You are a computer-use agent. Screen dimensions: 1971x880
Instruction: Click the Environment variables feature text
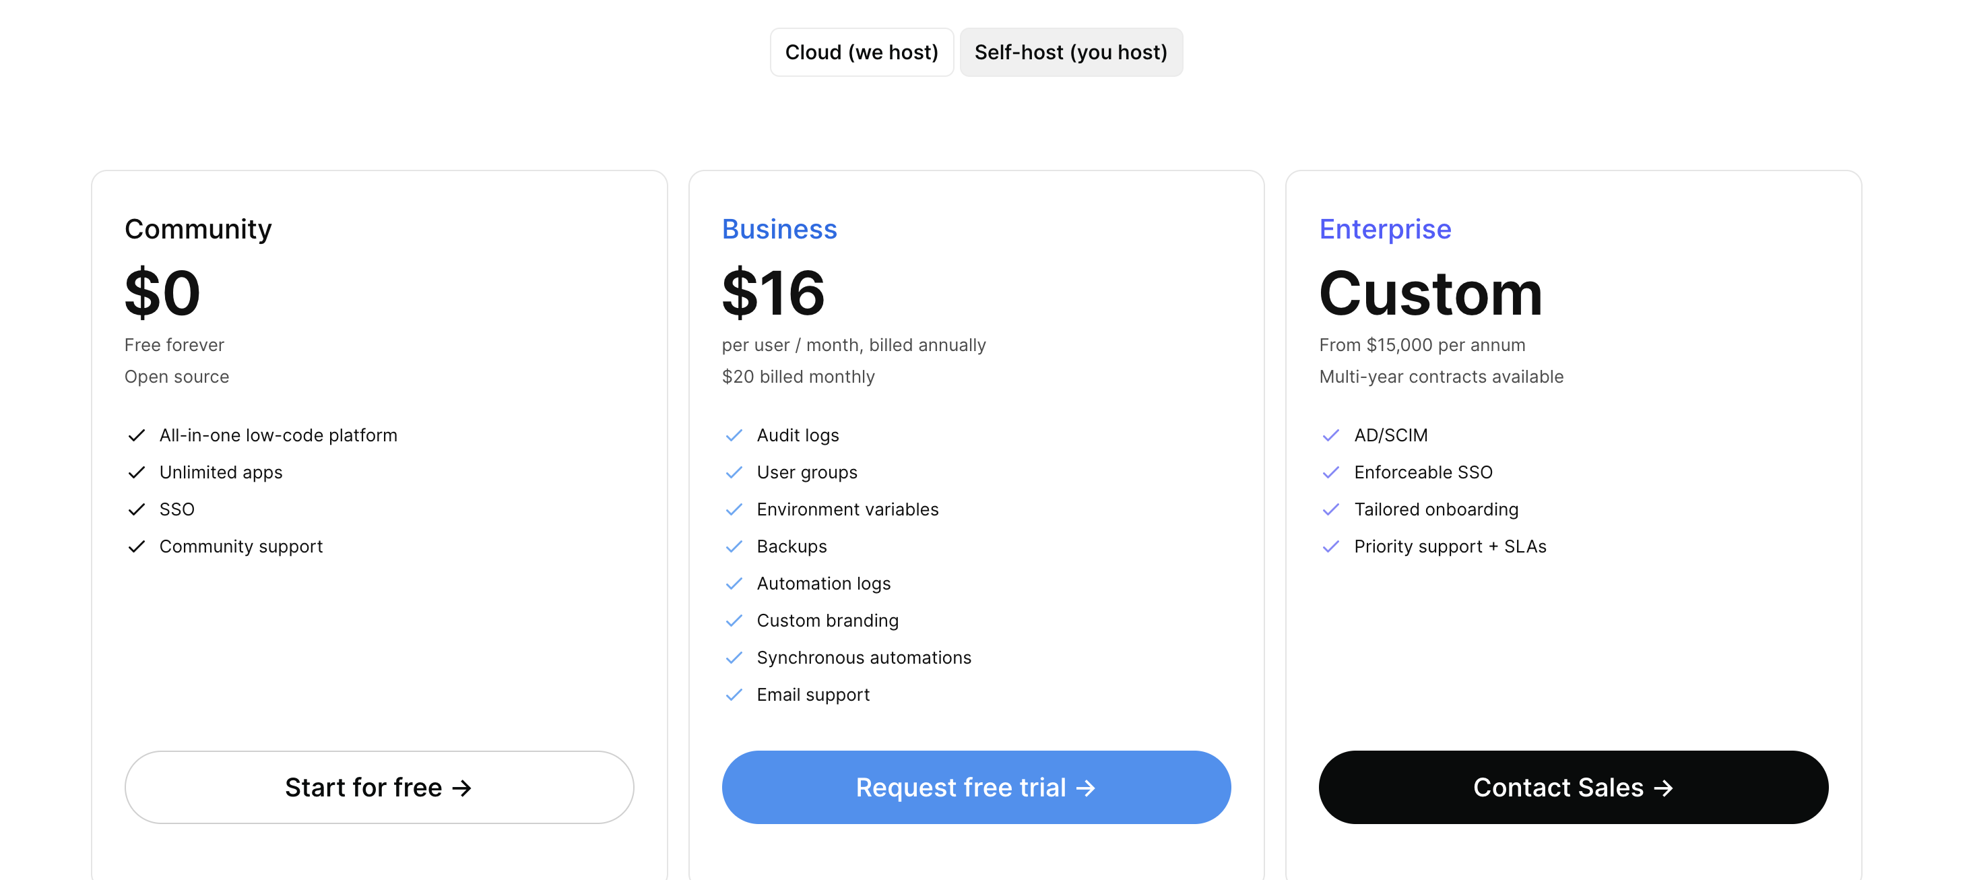click(847, 509)
